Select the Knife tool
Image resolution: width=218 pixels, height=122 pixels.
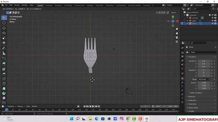4,84
